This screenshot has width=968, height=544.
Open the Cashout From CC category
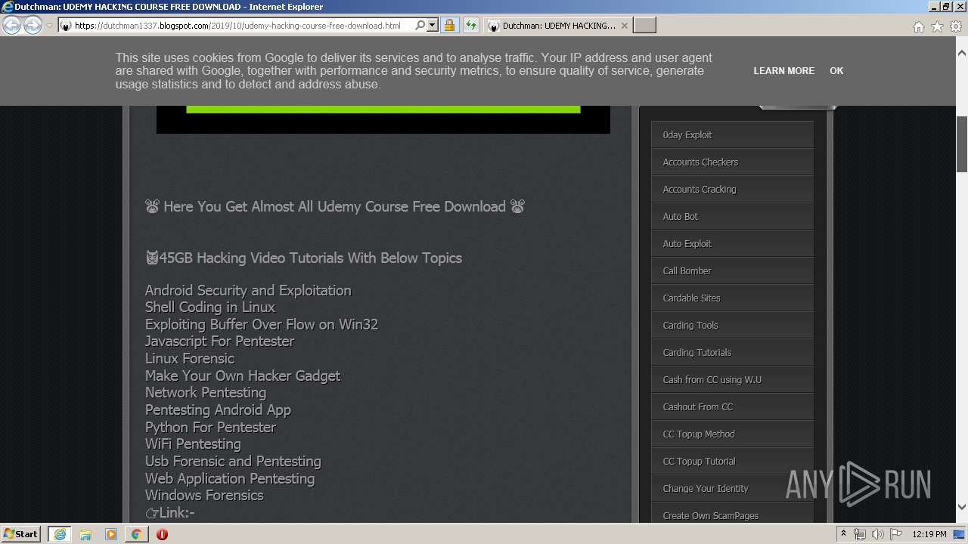[x=732, y=406]
